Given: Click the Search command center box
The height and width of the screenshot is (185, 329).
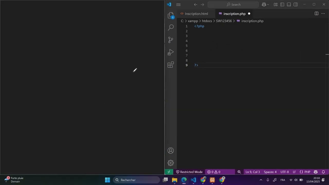Looking at the screenshot, I should point(233,4).
